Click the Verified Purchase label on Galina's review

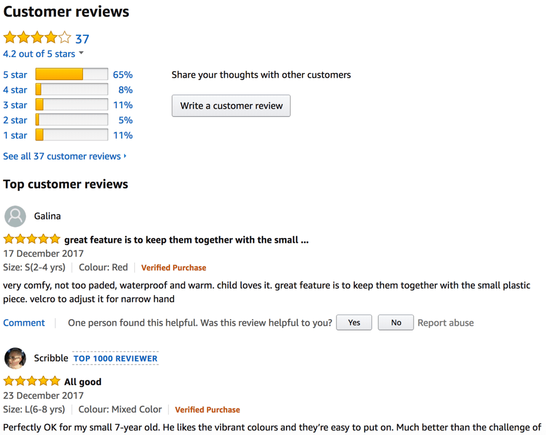tap(174, 267)
